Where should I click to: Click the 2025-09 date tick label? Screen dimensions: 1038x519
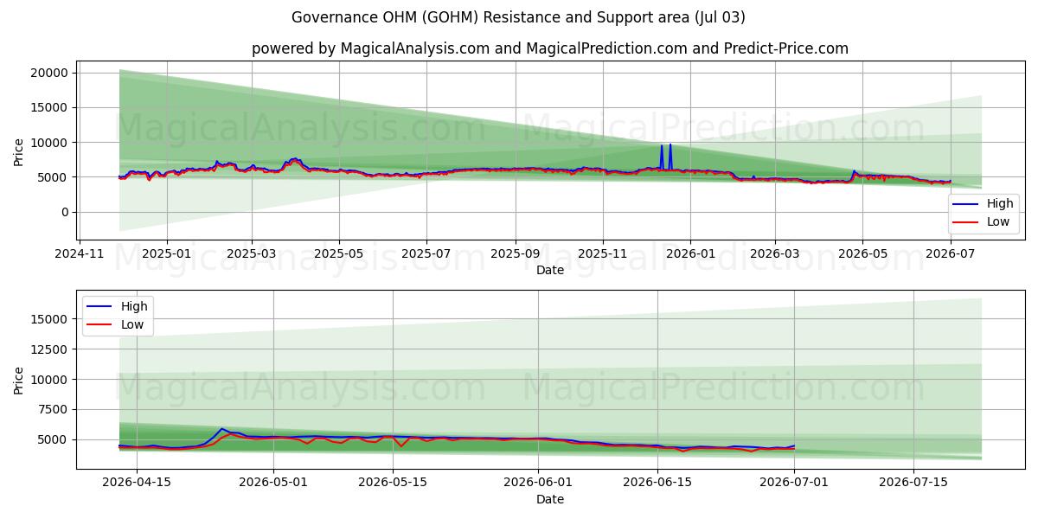click(515, 253)
